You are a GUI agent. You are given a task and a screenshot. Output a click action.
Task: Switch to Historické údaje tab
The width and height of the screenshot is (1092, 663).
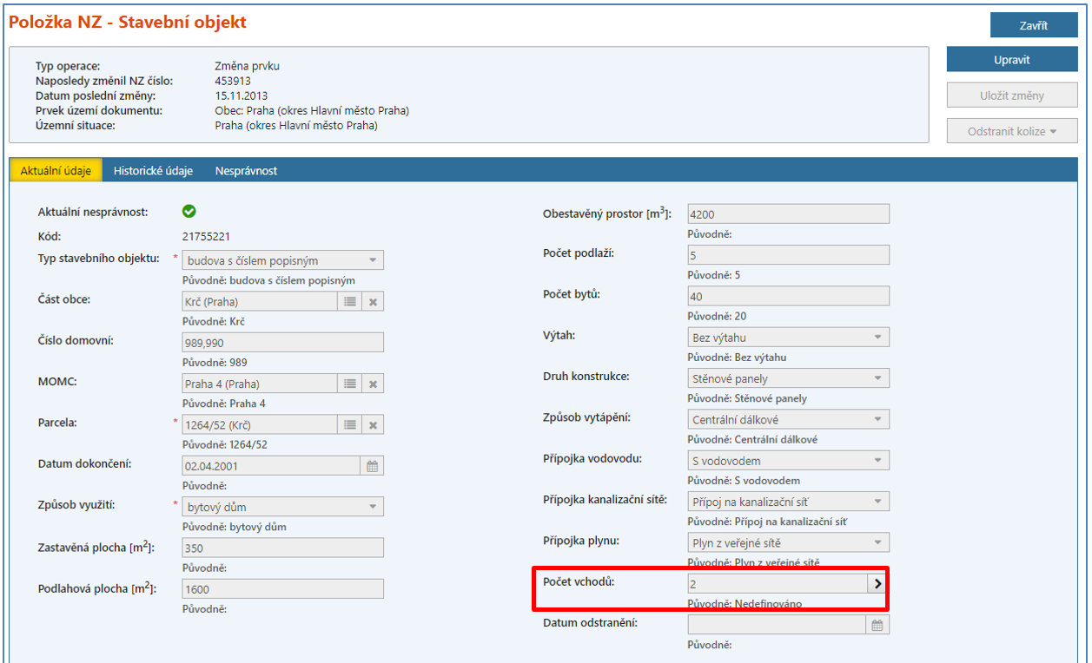[x=153, y=171]
